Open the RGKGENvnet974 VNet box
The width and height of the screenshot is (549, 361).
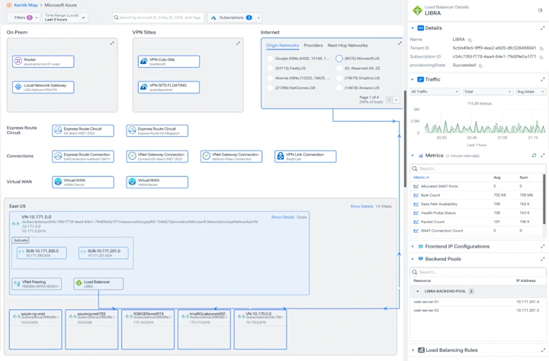pyautogui.click(x=148, y=329)
